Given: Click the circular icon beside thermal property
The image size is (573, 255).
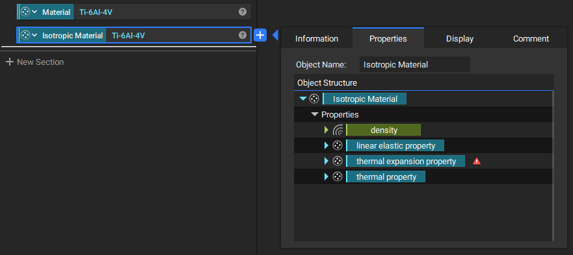Looking at the screenshot, I should [338, 177].
